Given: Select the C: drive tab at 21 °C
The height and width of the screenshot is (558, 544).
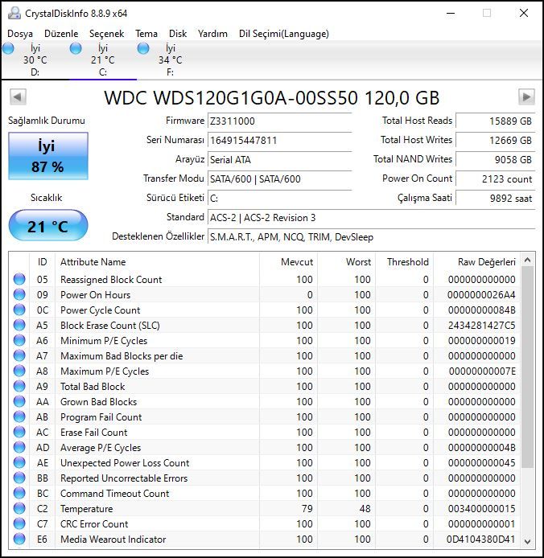Looking at the screenshot, I should (102, 59).
